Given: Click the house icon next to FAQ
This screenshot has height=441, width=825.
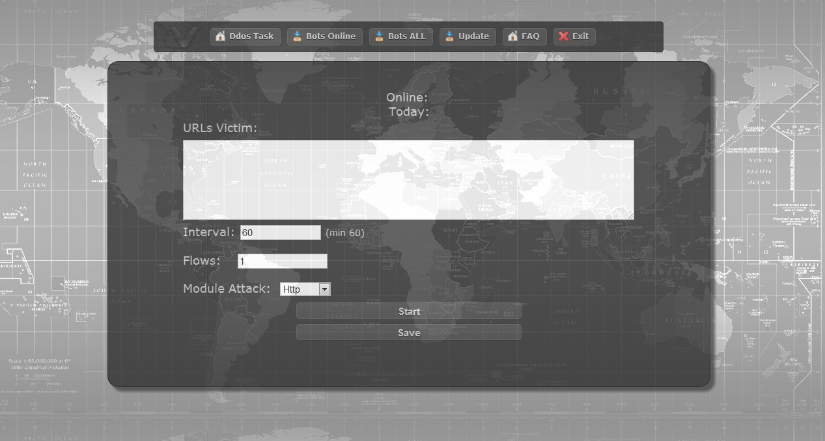Looking at the screenshot, I should click(x=512, y=36).
